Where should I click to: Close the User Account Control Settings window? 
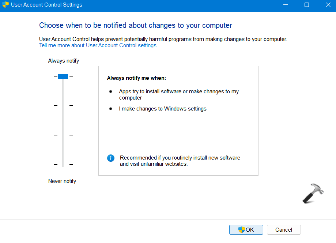click(328, 5)
